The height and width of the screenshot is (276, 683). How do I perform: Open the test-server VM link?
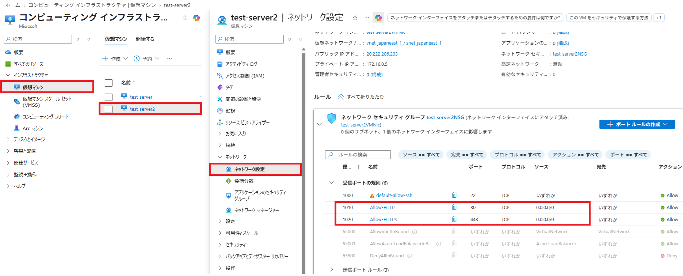pyautogui.click(x=141, y=97)
